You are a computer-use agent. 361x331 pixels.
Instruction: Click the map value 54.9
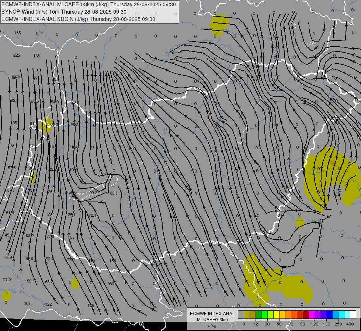(55, 102)
